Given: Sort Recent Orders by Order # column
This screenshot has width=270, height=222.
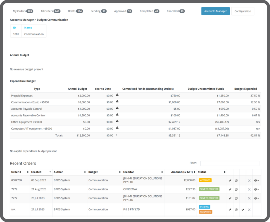Looking at the screenshot, I should [20, 172].
